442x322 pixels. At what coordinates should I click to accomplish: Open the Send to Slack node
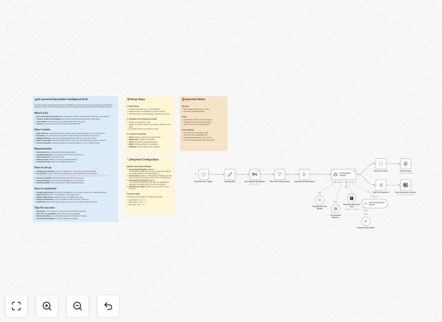pyautogui.click(x=406, y=163)
